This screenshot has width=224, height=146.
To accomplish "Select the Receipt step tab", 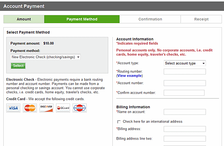I will 201,19.
